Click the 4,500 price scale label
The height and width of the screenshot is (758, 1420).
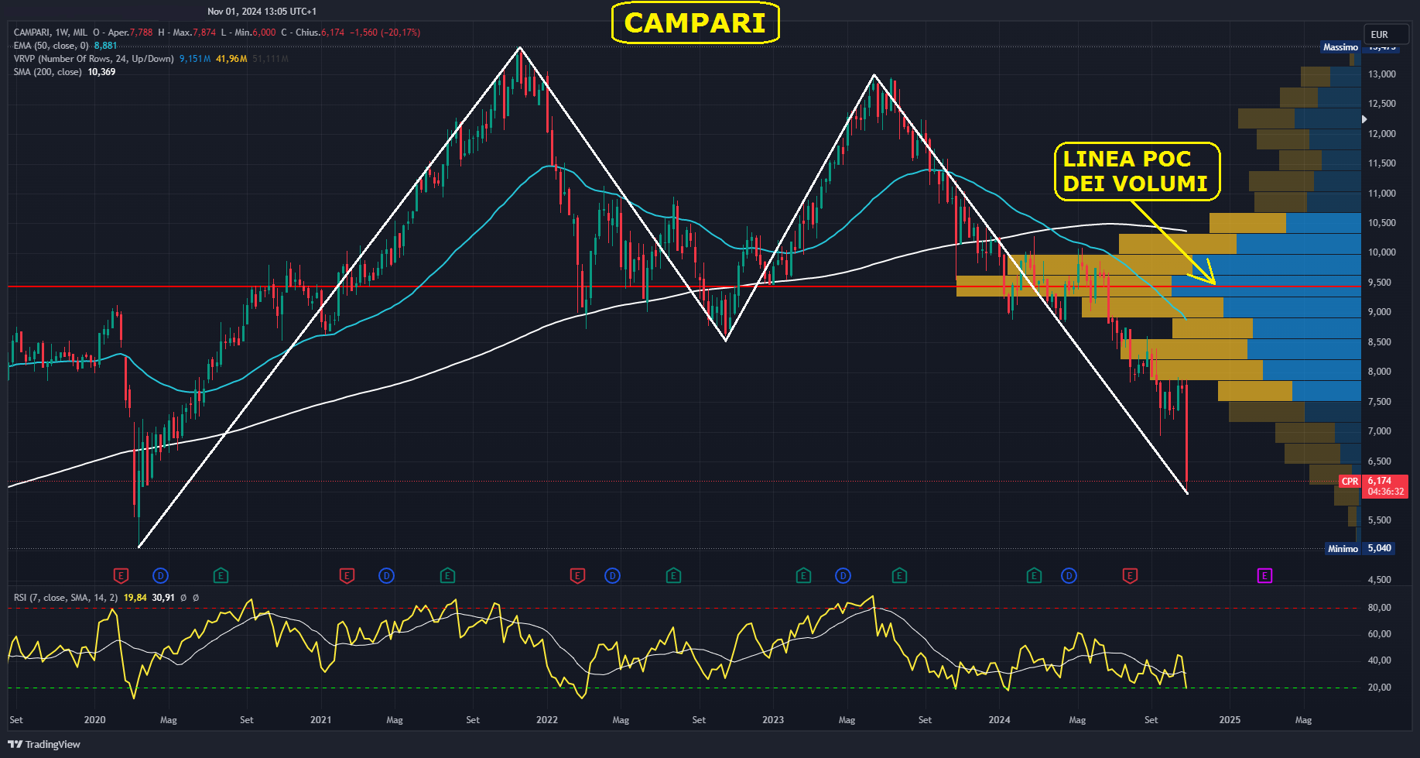(1380, 580)
